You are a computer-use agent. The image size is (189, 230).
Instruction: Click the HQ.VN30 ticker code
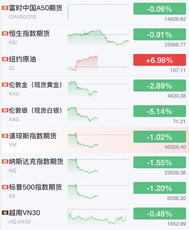pyautogui.click(x=20, y=222)
